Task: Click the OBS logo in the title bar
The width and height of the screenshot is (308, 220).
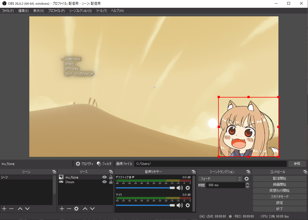Action: pyautogui.click(x=4, y=4)
